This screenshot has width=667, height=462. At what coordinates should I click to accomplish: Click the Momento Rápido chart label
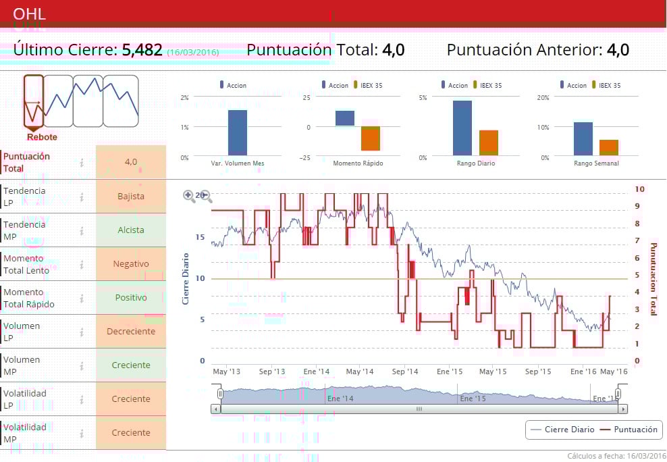pyautogui.click(x=358, y=163)
